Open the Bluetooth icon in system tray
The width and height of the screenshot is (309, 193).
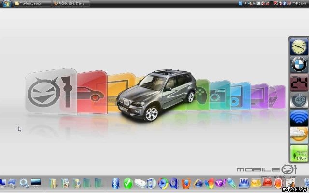285,3
